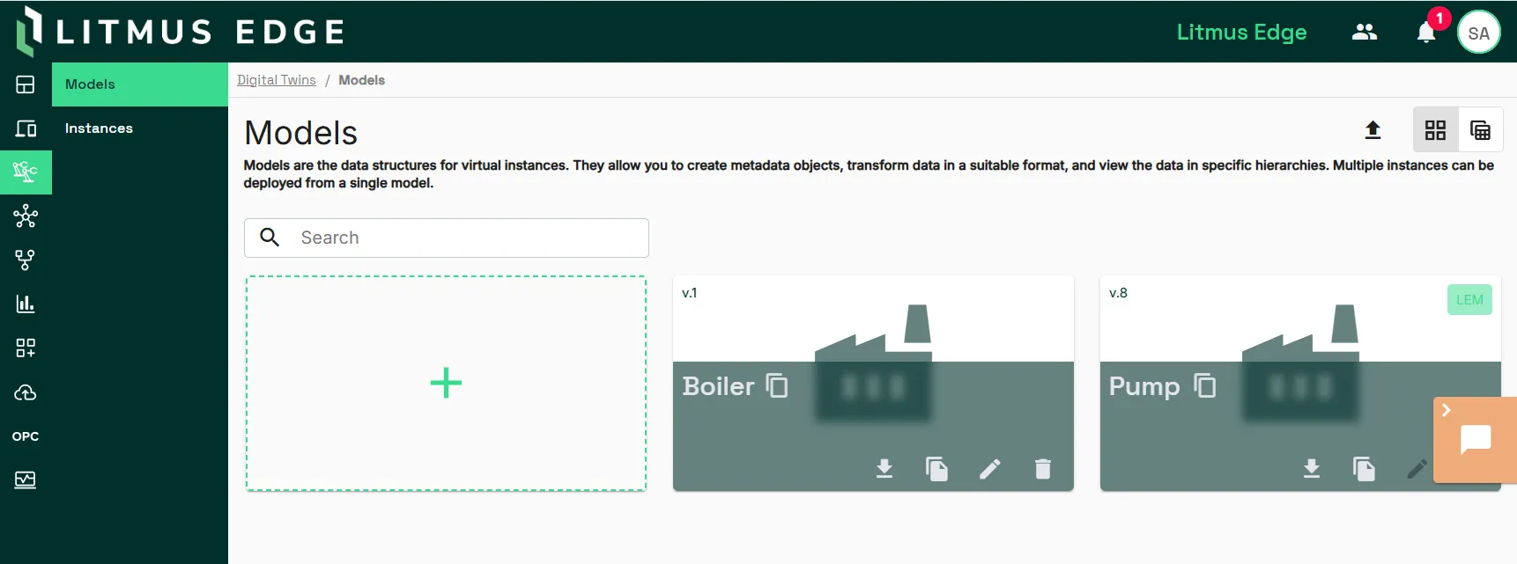Open the system monitor chart sidebar icon
1517x564 pixels.
[26, 480]
